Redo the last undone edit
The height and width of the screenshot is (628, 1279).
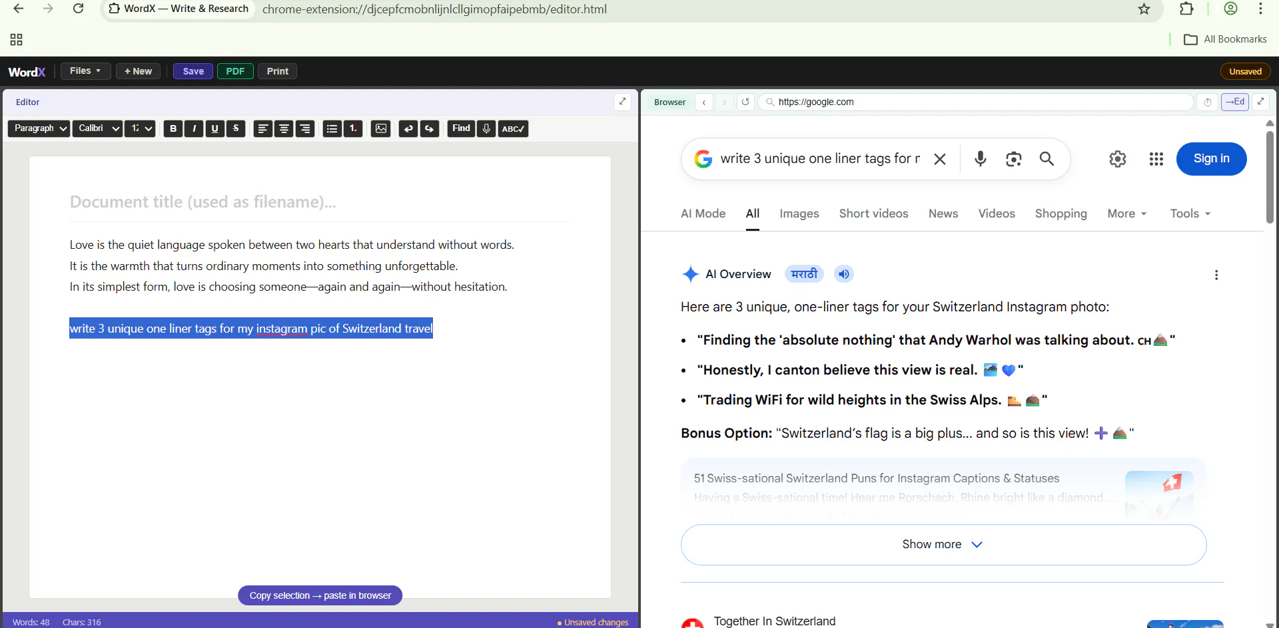[x=430, y=128]
